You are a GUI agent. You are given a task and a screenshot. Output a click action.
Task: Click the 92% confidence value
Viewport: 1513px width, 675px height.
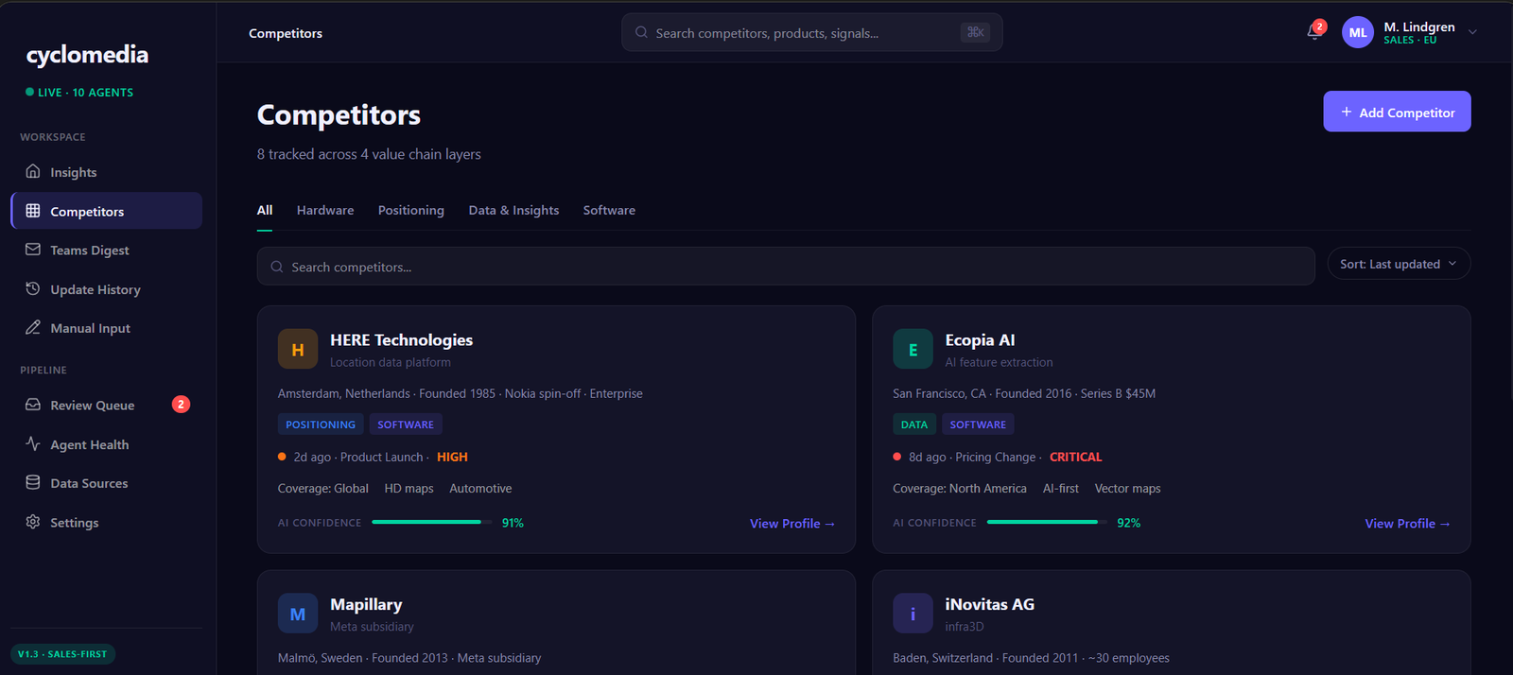coord(1128,523)
